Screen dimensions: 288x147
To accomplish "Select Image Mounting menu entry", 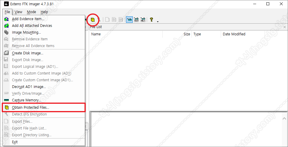I will coord(44,32).
